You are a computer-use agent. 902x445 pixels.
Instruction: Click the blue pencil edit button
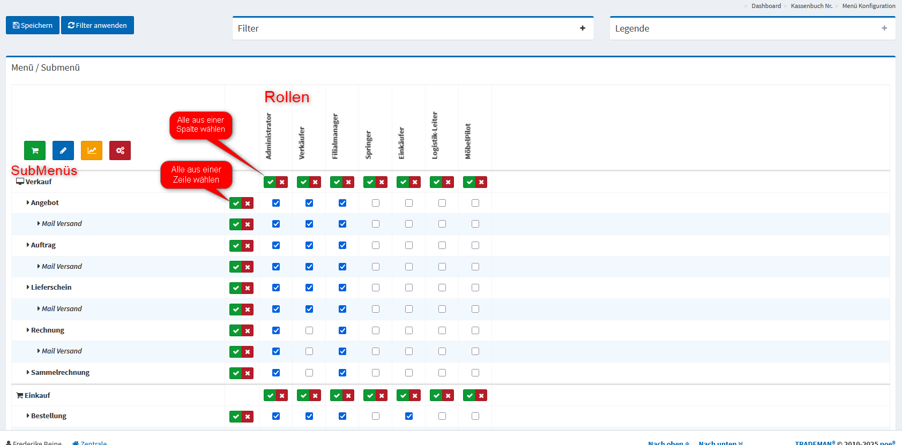63,150
